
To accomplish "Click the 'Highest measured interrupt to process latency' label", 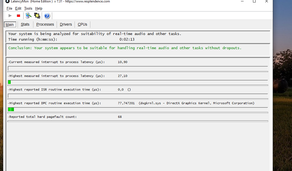I will coord(57,76).
